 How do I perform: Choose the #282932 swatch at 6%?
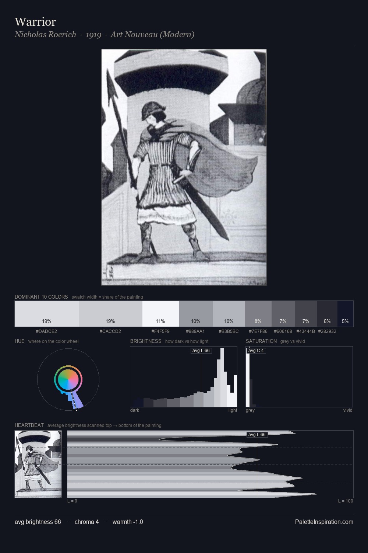click(x=327, y=314)
